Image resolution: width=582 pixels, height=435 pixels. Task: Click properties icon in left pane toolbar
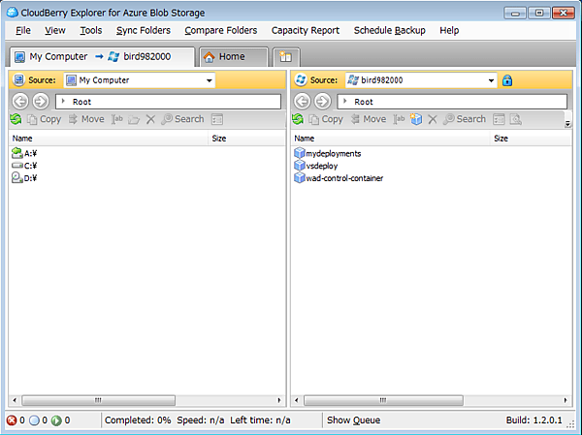coord(217,119)
